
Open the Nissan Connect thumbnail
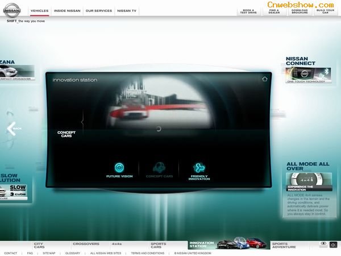(x=309, y=75)
